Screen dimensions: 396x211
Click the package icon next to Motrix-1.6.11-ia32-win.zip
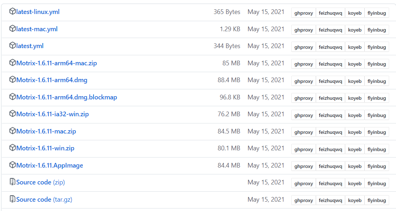[x=13, y=114]
